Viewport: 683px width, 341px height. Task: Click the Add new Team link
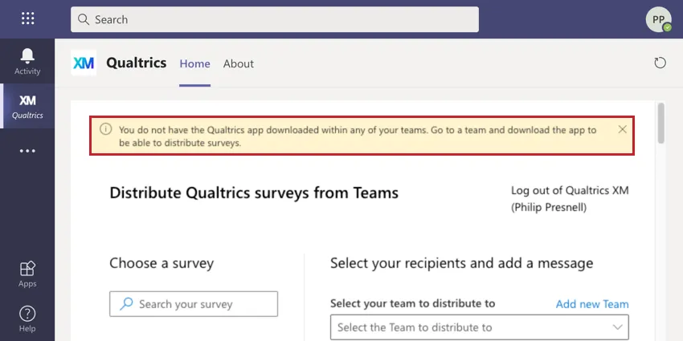tap(592, 304)
